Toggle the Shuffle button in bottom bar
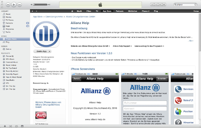Image resolution: width=201 pixels, height=128 pixels. [11, 126]
